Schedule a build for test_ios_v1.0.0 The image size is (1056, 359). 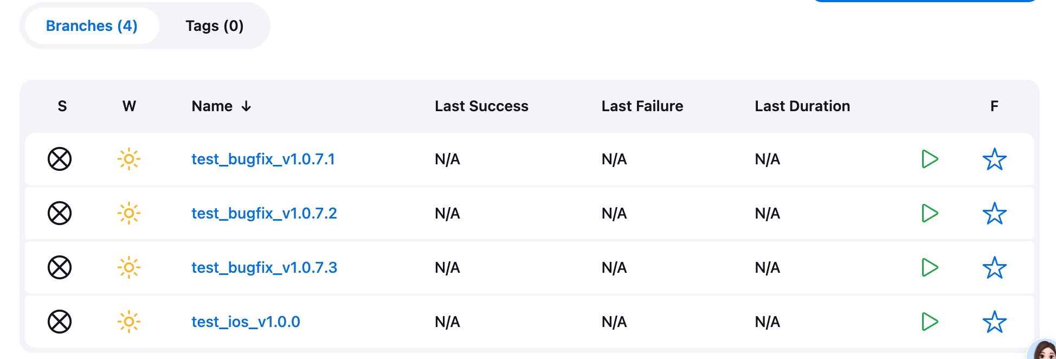pyautogui.click(x=930, y=322)
